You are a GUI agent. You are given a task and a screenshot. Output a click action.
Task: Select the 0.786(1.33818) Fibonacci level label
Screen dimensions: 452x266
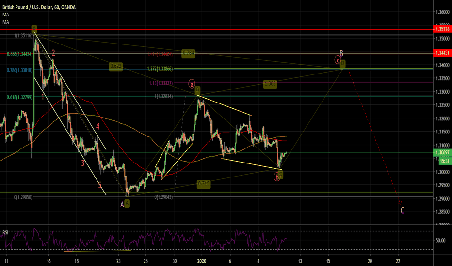(19, 70)
